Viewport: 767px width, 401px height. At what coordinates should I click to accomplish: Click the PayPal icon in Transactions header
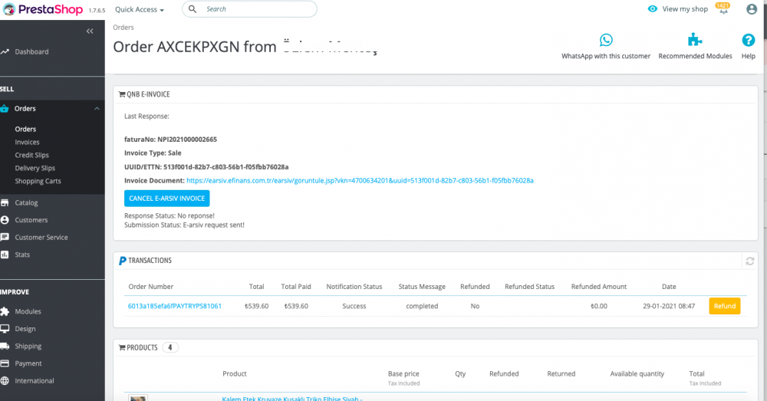pos(122,261)
